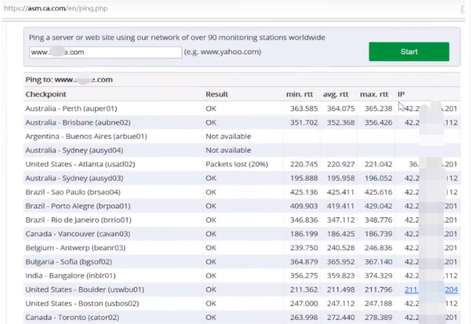Click the avg rtt value 272.440

(x=341, y=317)
